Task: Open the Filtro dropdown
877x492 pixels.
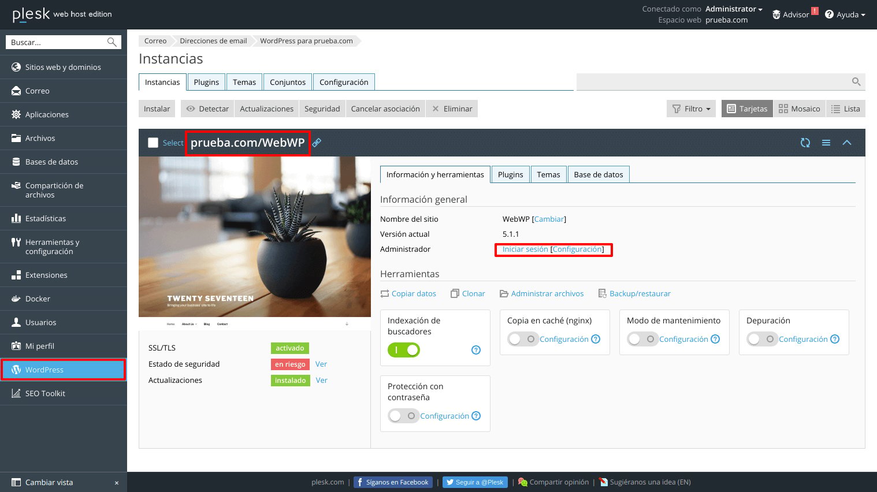Action: pos(692,109)
